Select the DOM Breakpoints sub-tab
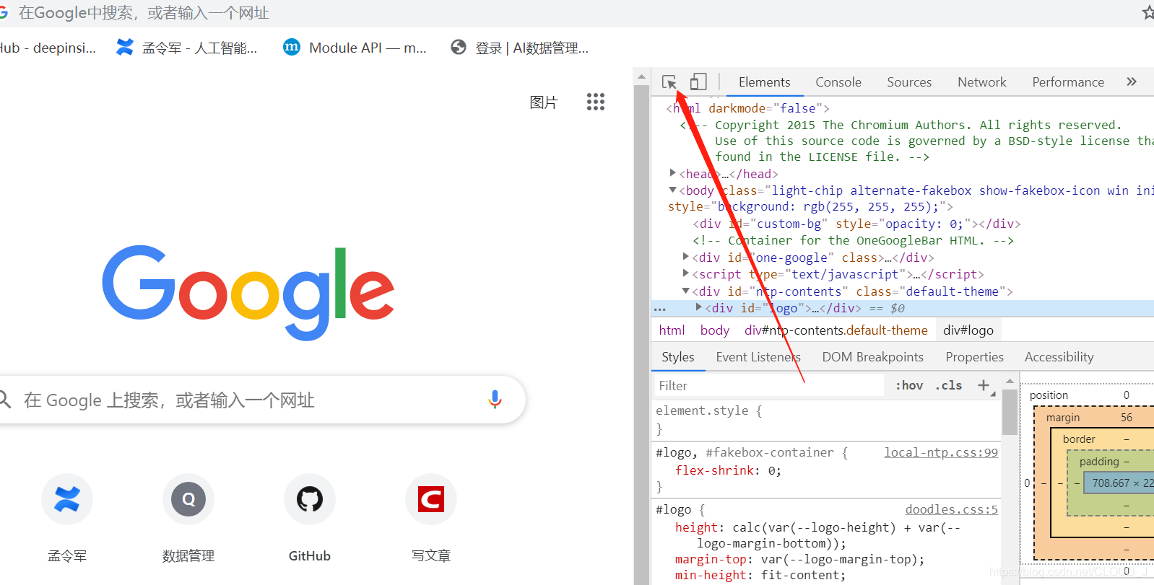1154x585 pixels. pos(872,357)
